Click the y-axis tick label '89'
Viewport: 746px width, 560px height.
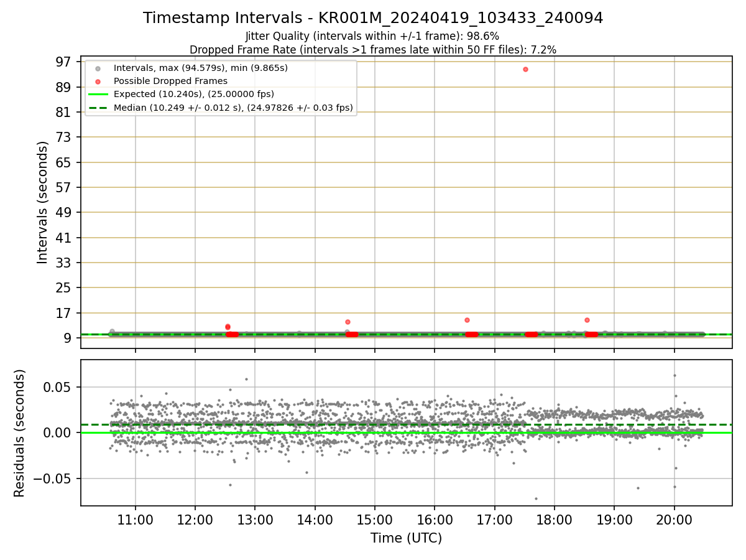(64, 87)
